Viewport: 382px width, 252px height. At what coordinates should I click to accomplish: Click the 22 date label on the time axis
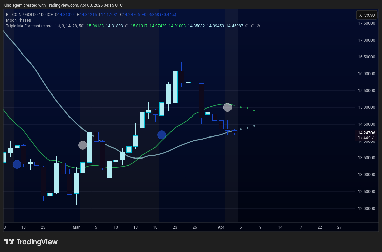click(320, 227)
